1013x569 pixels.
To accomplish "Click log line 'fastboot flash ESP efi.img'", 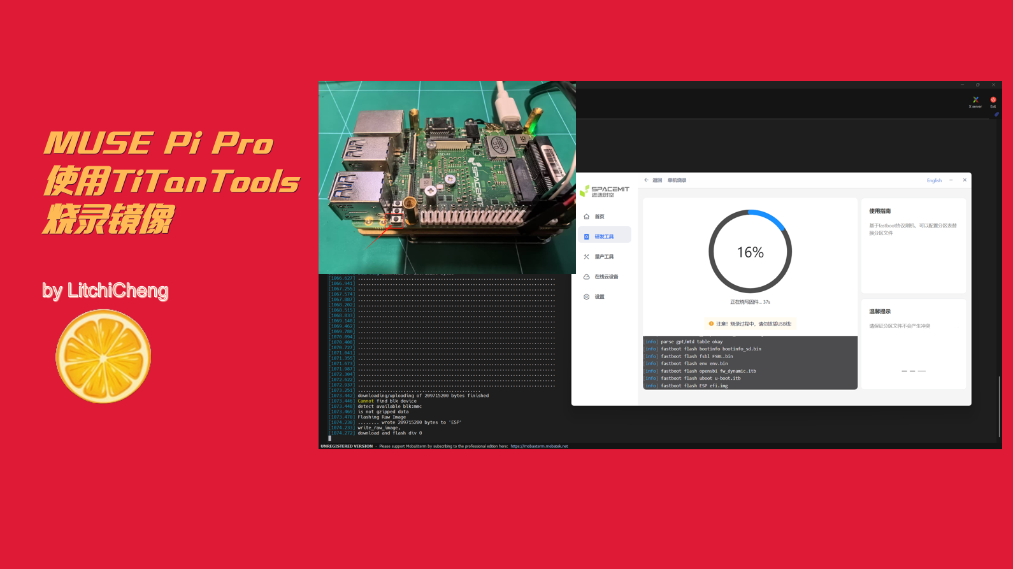I will click(694, 385).
